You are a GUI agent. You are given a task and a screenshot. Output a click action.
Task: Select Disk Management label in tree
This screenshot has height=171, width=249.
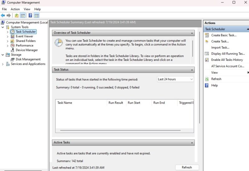pyautogui.click(x=28, y=59)
